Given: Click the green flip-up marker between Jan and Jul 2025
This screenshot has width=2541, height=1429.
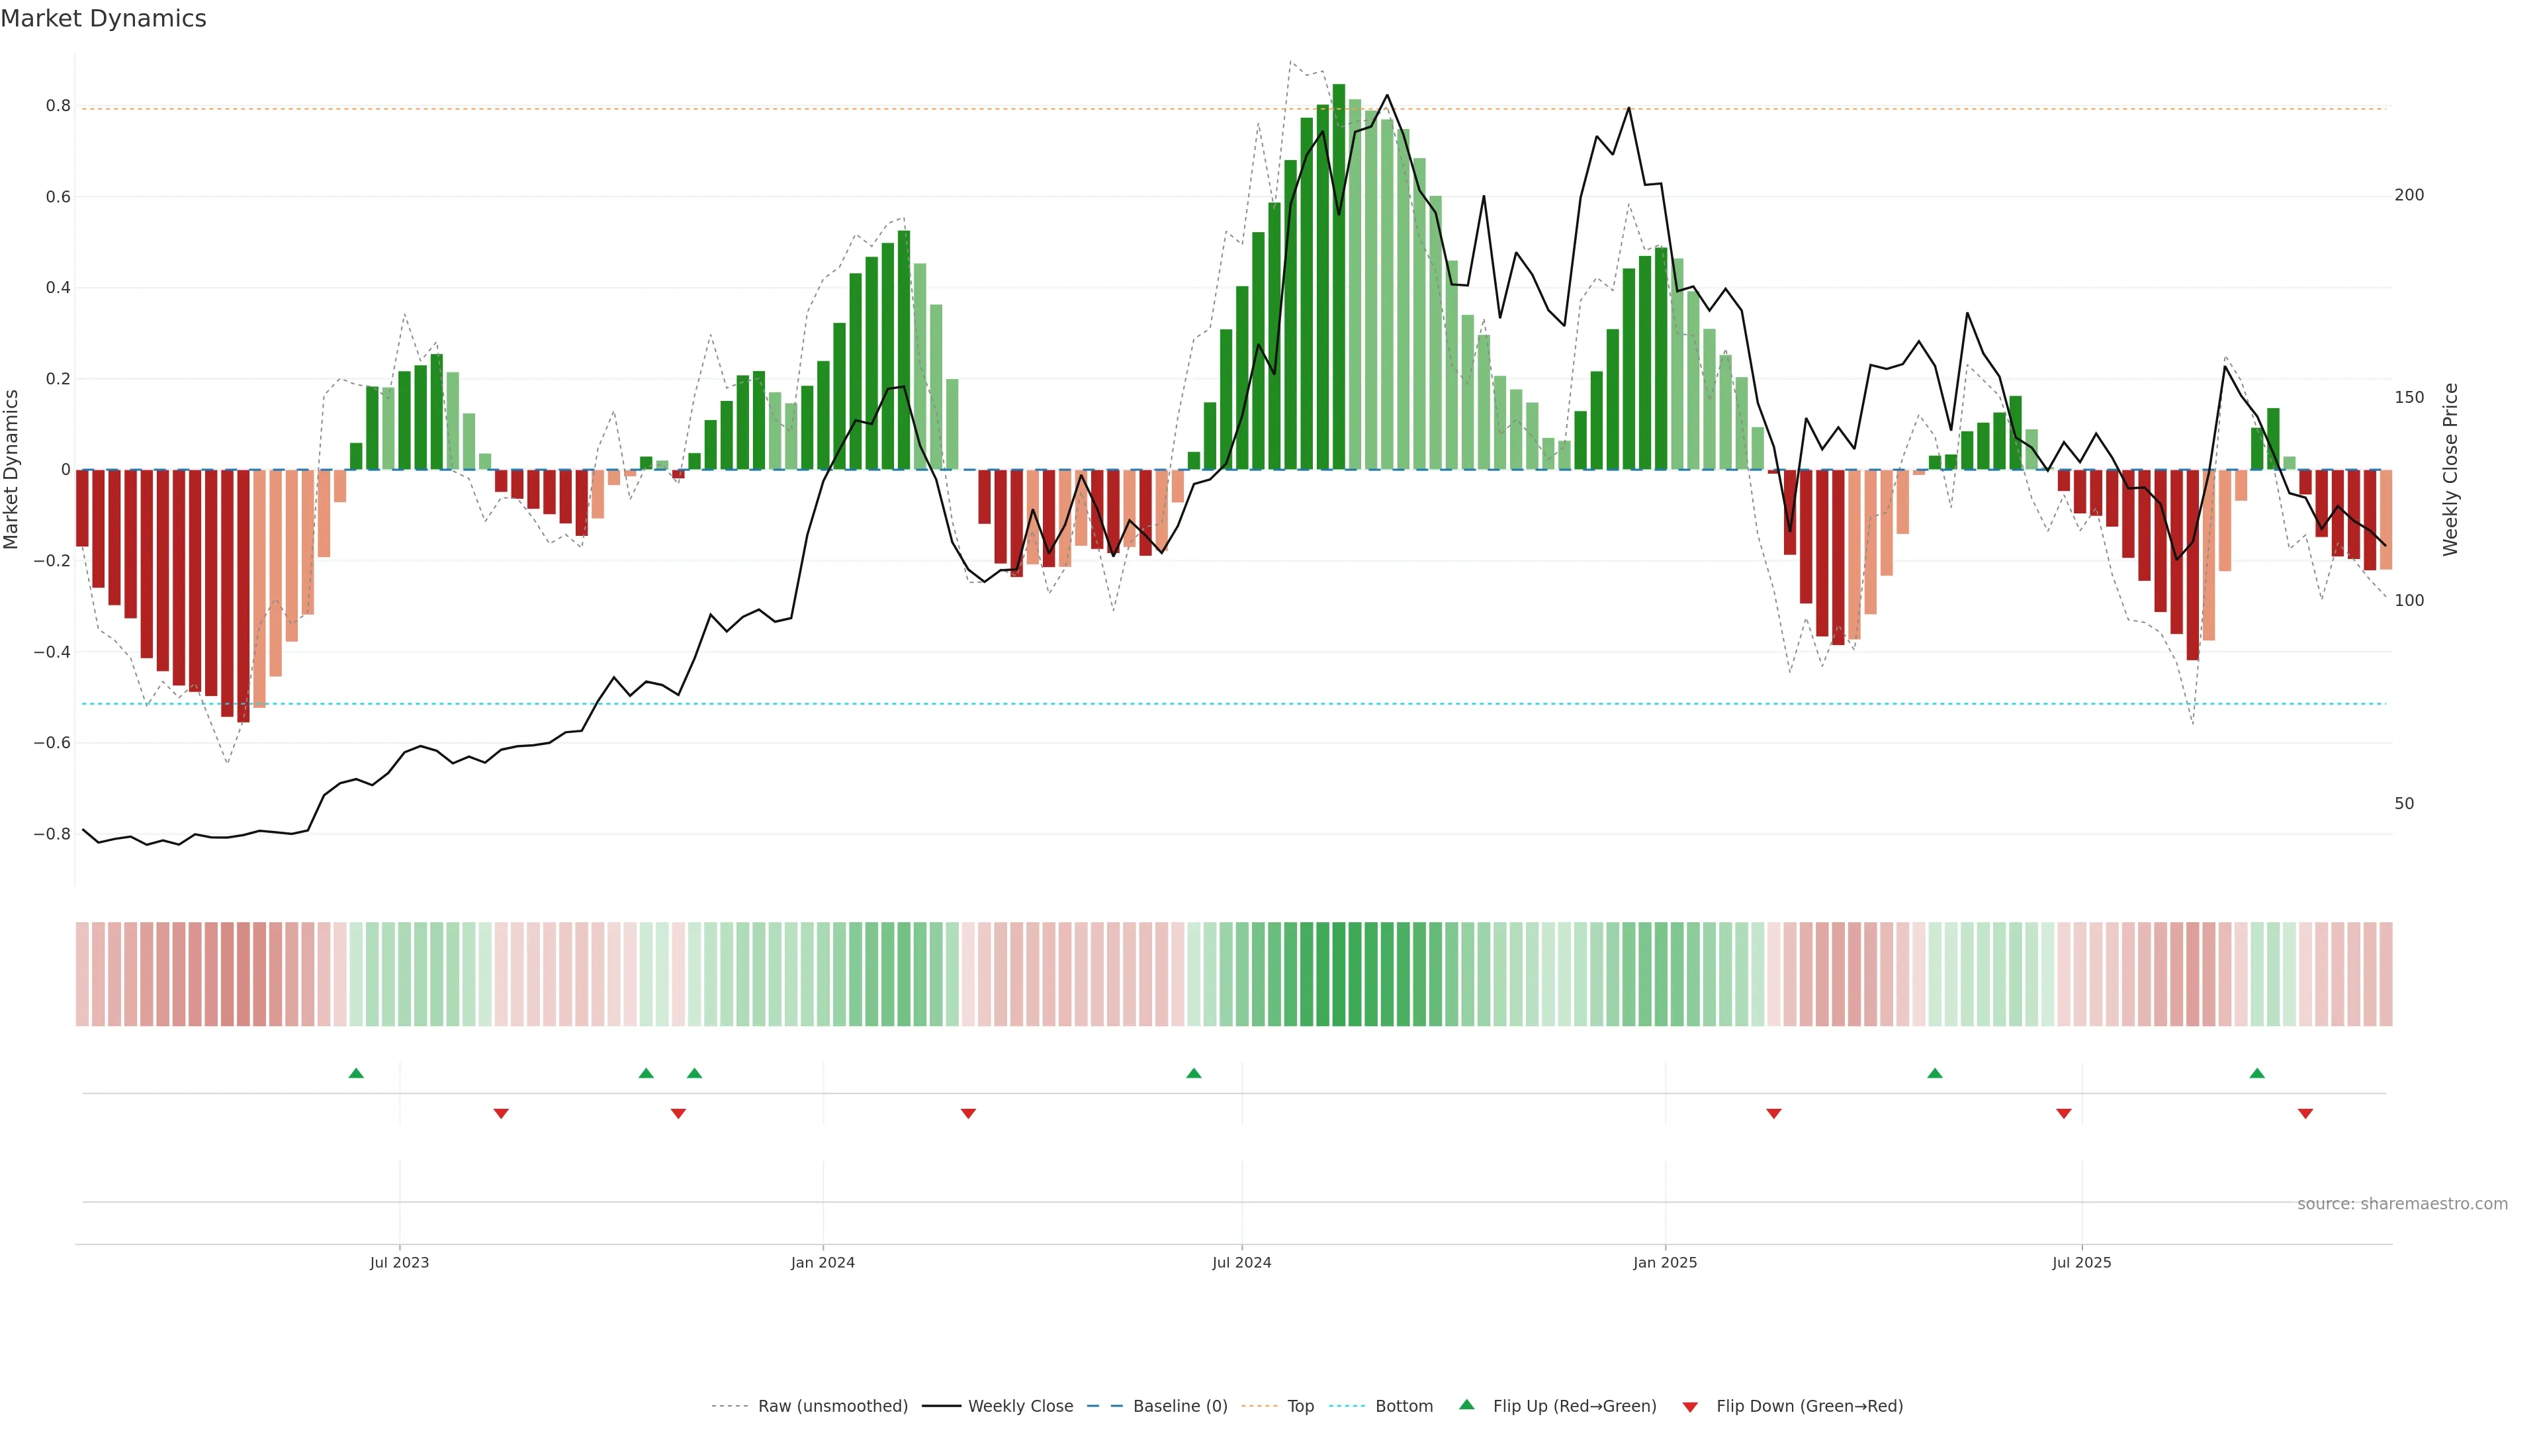Looking at the screenshot, I should coord(1934,1073).
